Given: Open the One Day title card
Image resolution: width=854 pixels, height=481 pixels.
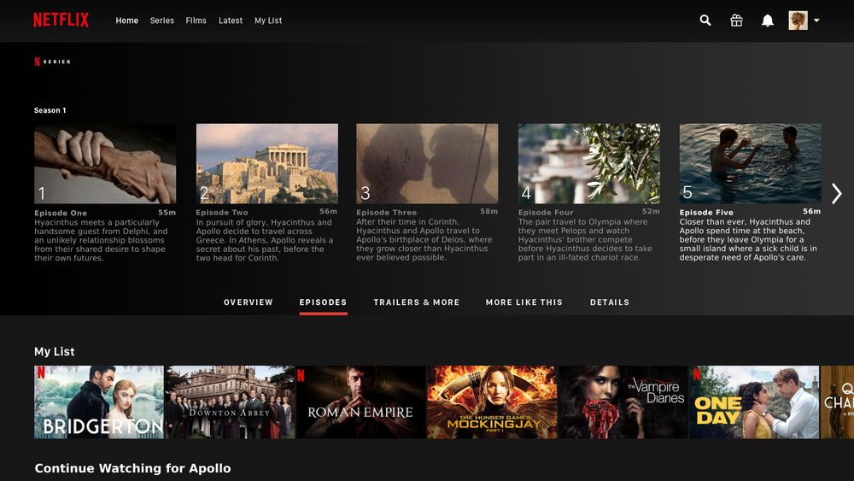Looking at the screenshot, I should pyautogui.click(x=754, y=402).
